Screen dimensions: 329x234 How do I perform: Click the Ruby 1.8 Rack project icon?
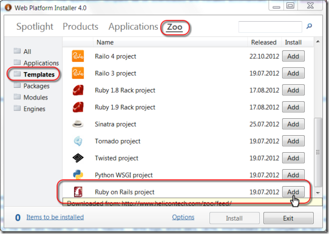coord(78,90)
